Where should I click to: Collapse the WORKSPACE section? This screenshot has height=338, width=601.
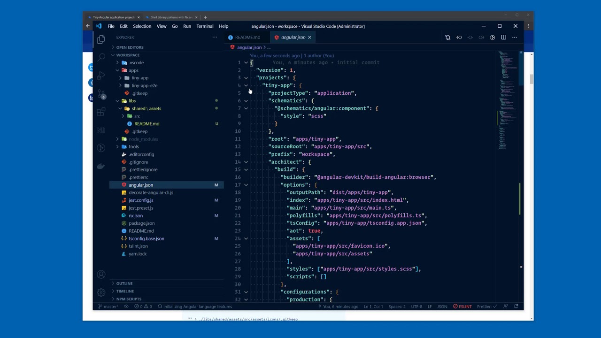[128, 55]
